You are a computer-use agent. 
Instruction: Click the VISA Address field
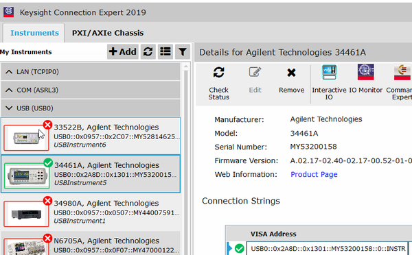coord(327,248)
